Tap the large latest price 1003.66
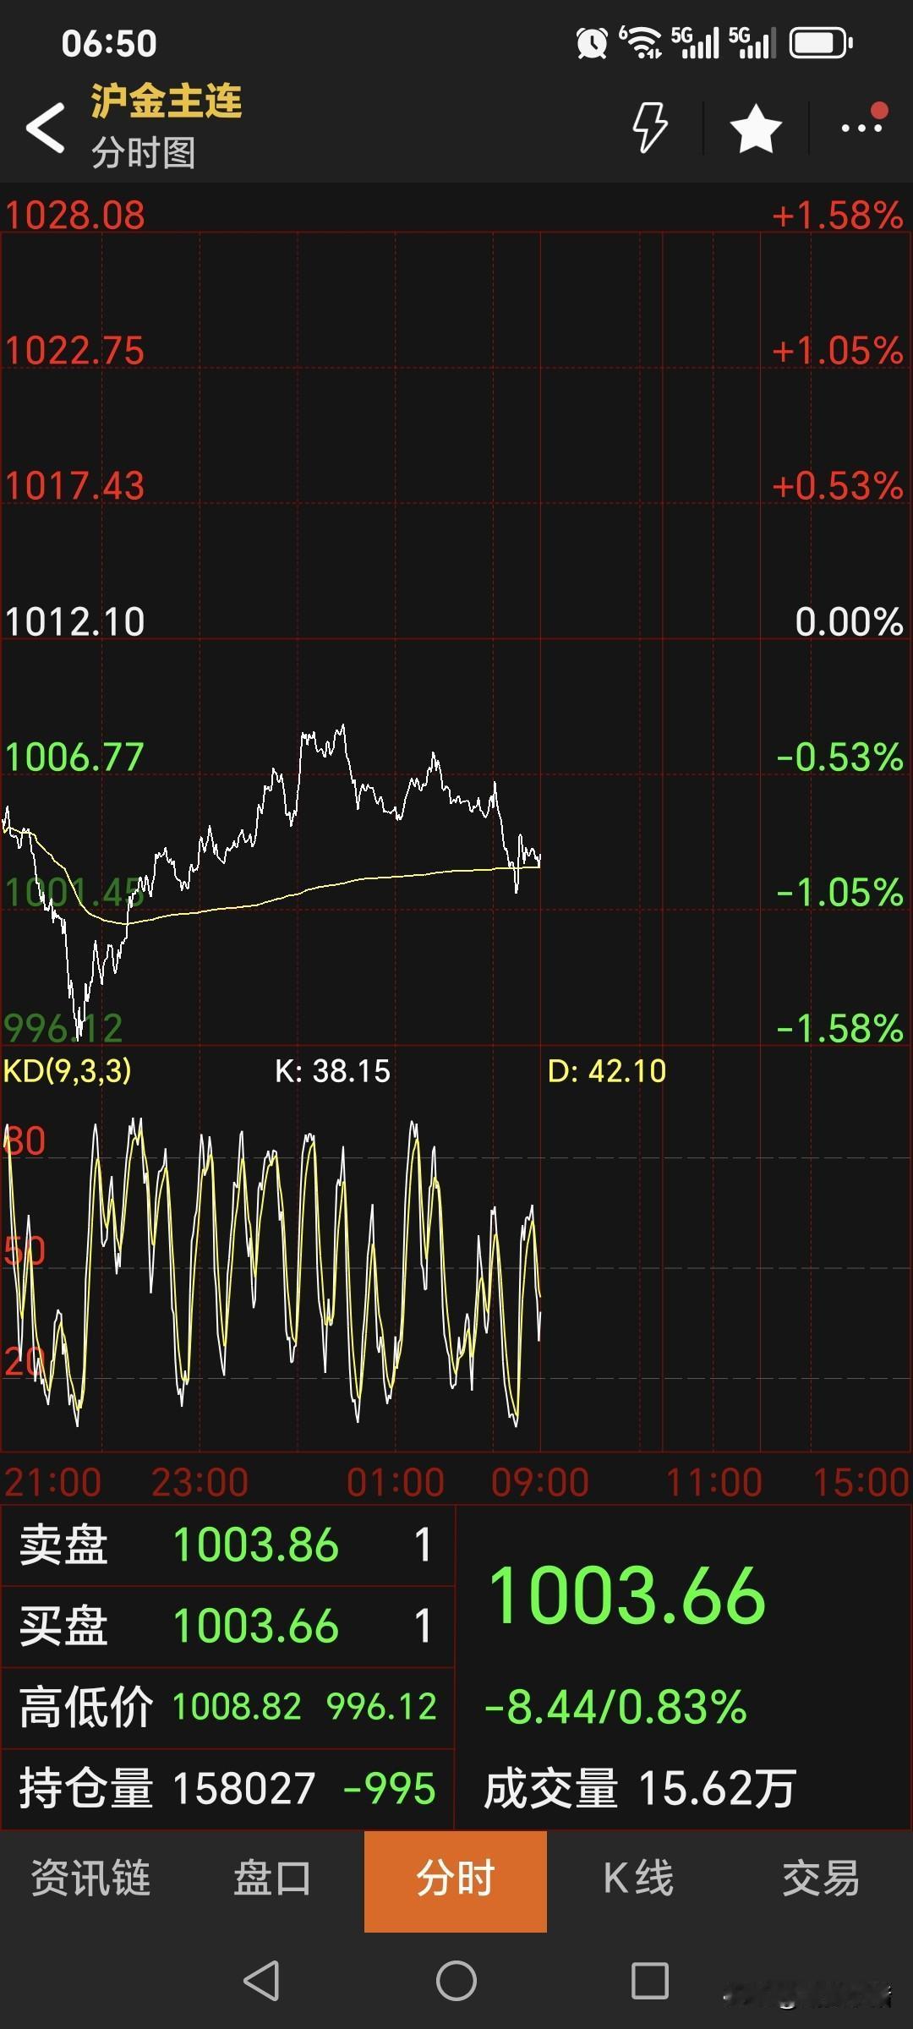 pyautogui.click(x=627, y=1596)
